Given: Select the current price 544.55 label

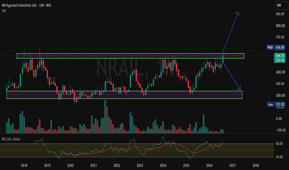Looking at the screenshot, I should [x=280, y=56].
